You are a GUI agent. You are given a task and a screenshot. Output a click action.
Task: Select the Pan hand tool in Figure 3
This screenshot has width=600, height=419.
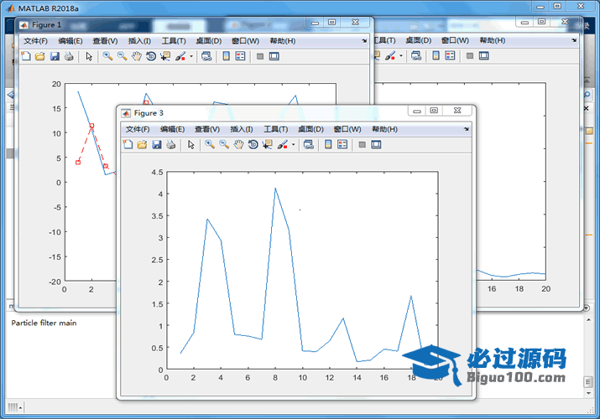point(238,145)
